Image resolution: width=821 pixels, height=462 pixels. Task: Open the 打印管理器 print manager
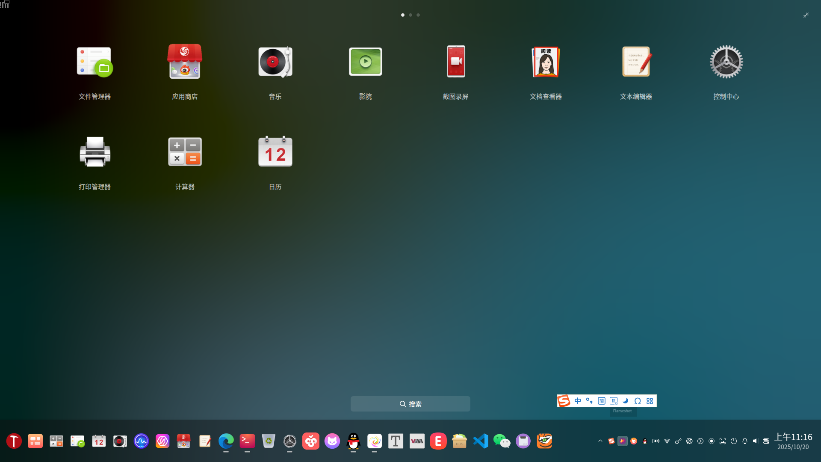[95, 152]
